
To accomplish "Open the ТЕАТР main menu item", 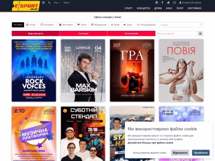I will coord(180,8).
